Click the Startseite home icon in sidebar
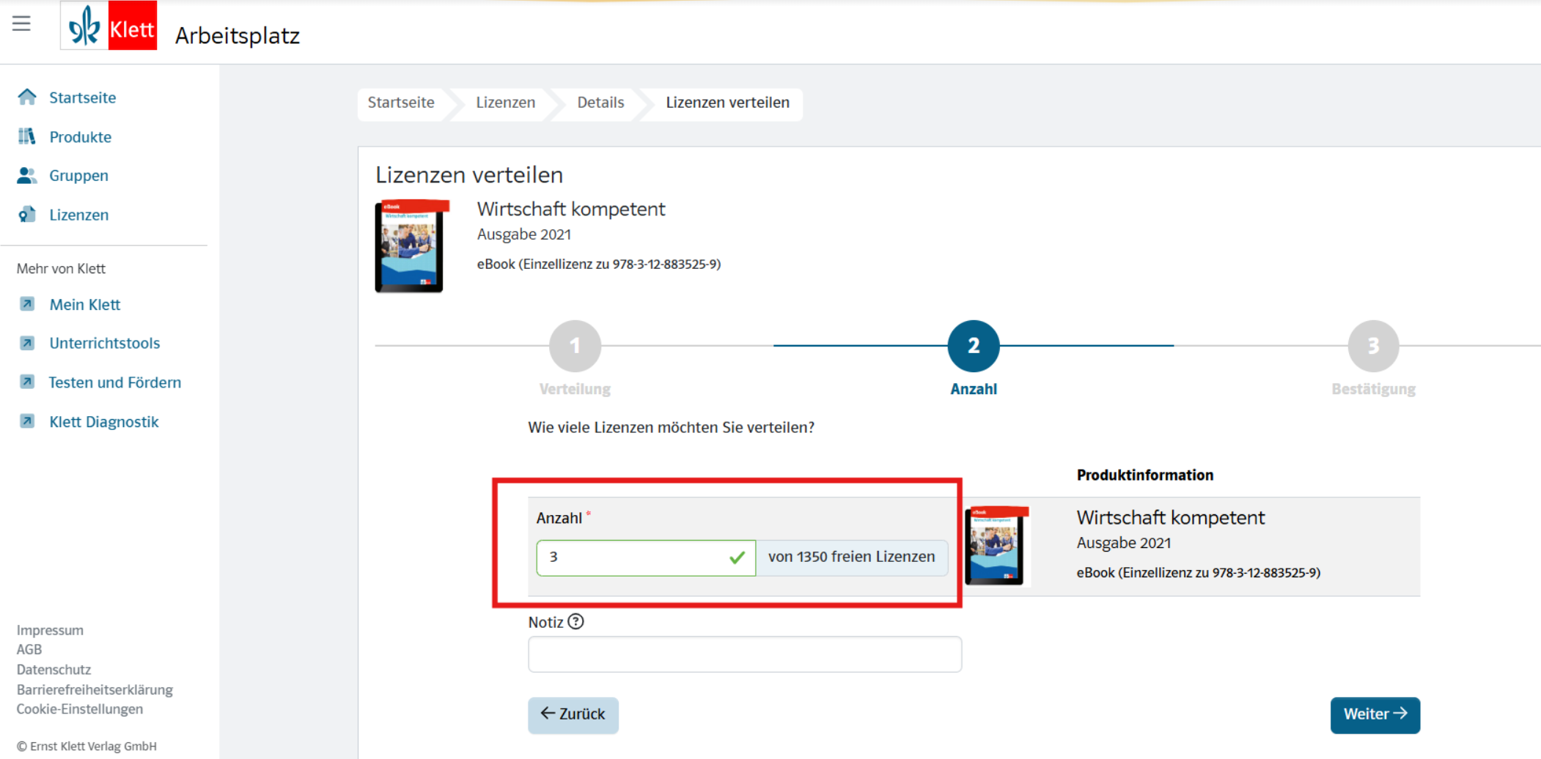 click(x=27, y=97)
